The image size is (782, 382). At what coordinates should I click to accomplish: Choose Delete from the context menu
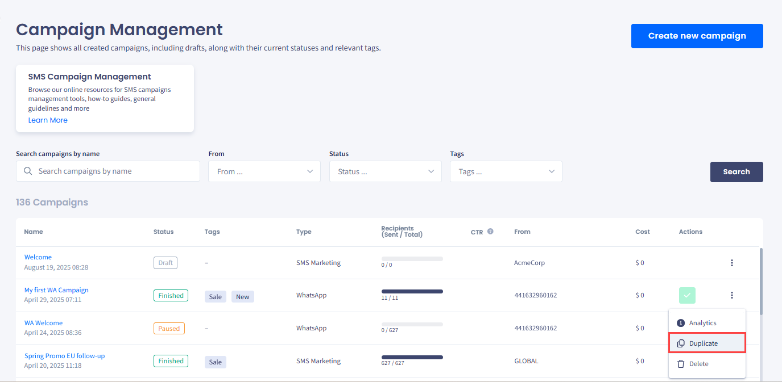point(707,364)
